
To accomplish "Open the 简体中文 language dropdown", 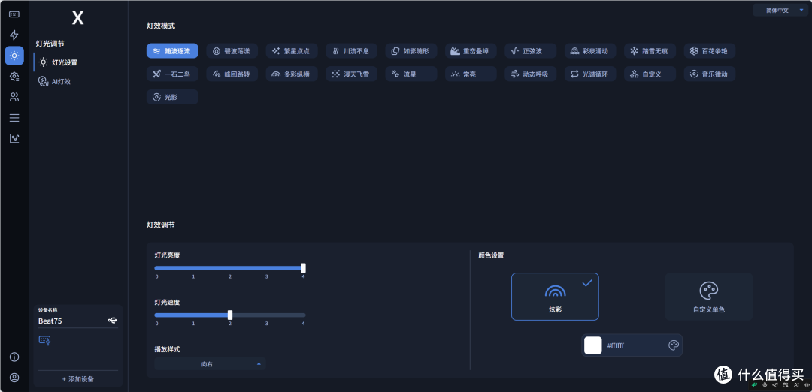I will [781, 10].
